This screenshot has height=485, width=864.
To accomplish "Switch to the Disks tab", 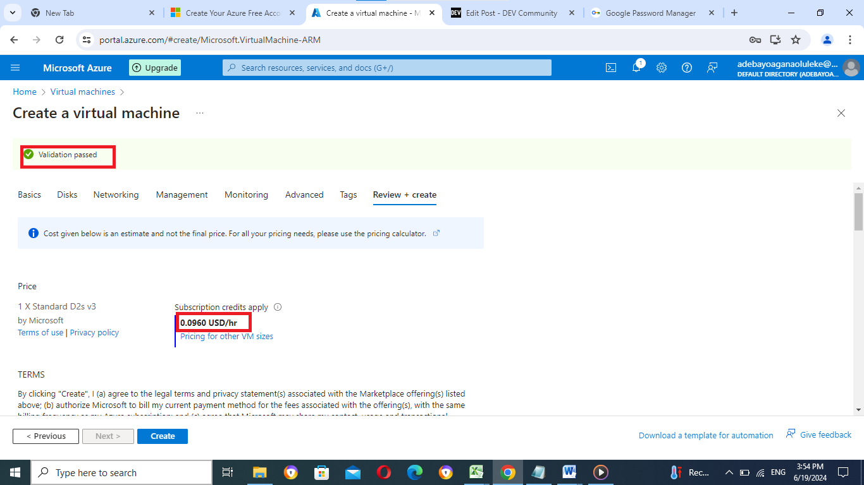I will pyautogui.click(x=67, y=195).
